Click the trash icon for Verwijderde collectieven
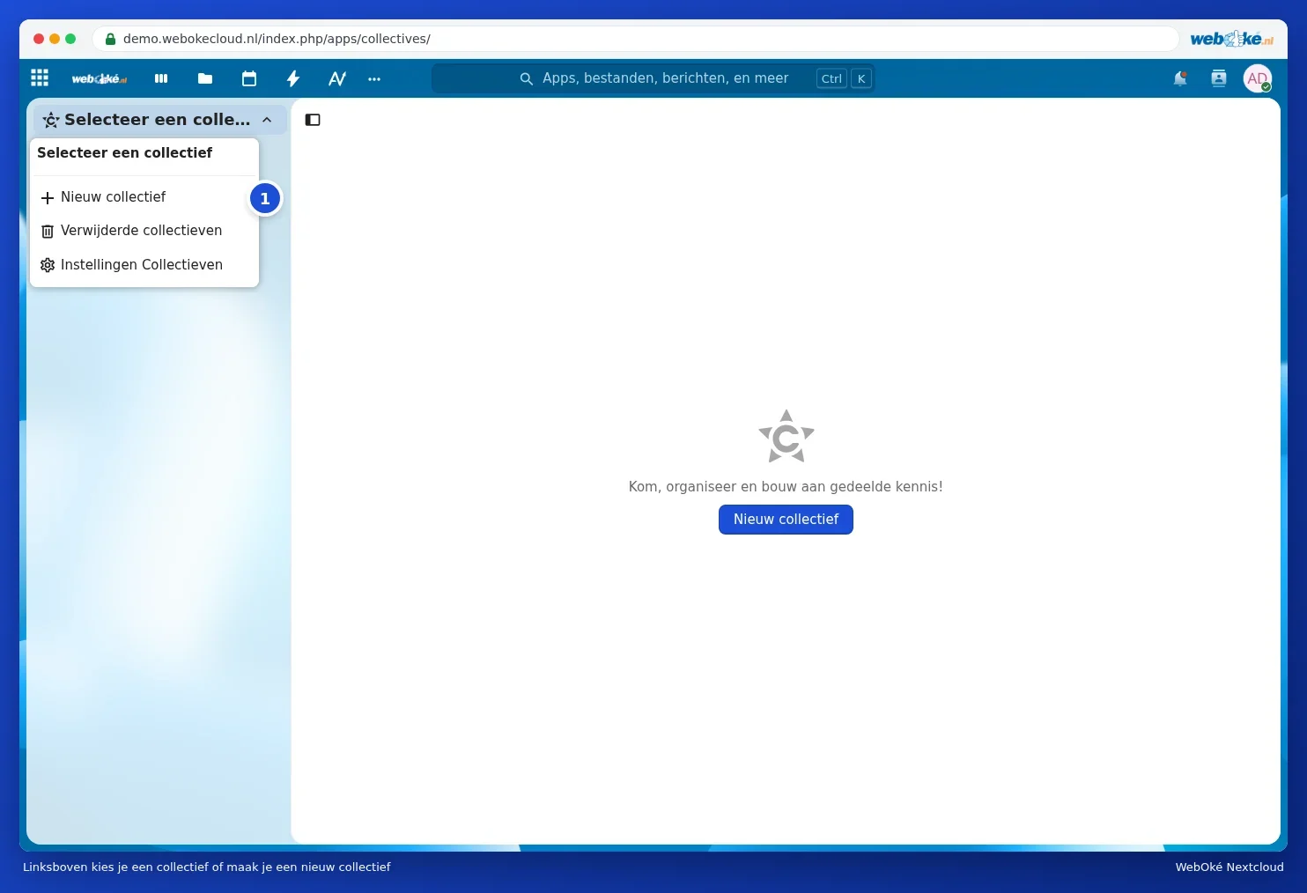The image size is (1307, 893). click(48, 232)
